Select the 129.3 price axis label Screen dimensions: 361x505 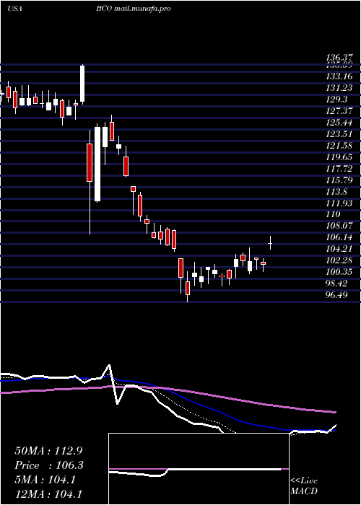pos(337,100)
